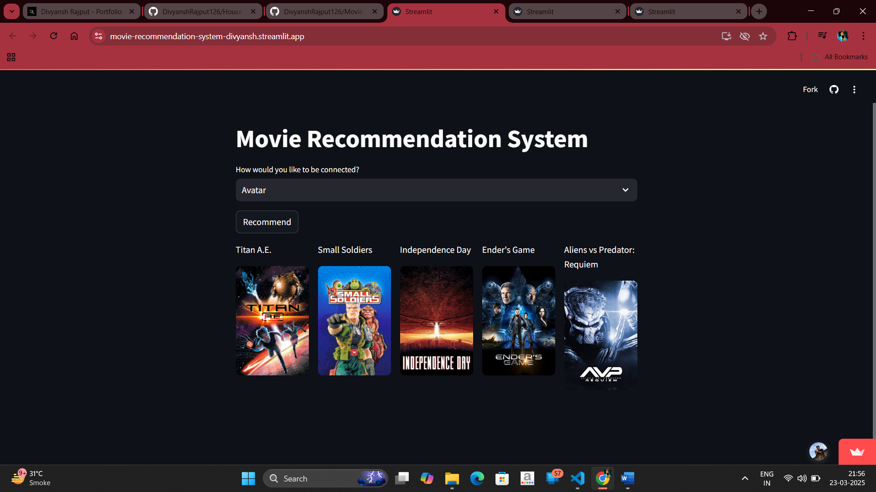Click the Fork link
The image size is (876, 492).
(x=810, y=90)
